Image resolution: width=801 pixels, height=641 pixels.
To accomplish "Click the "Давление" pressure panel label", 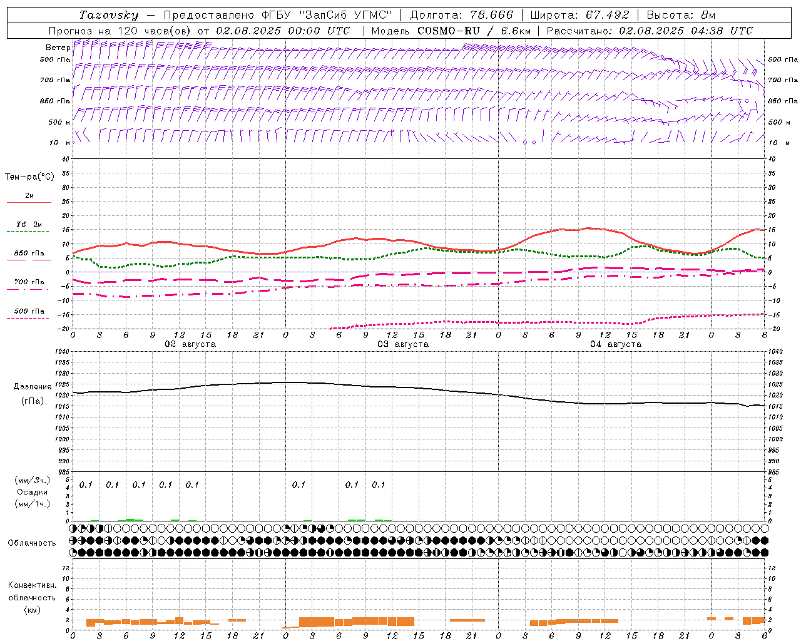I will coord(33,387).
